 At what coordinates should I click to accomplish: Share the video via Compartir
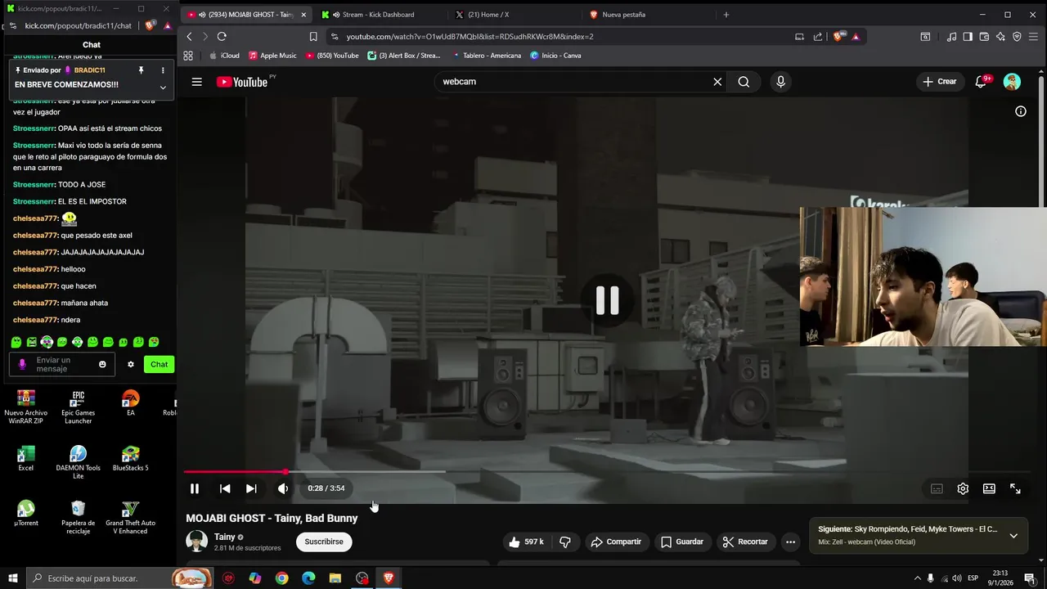tap(616, 542)
